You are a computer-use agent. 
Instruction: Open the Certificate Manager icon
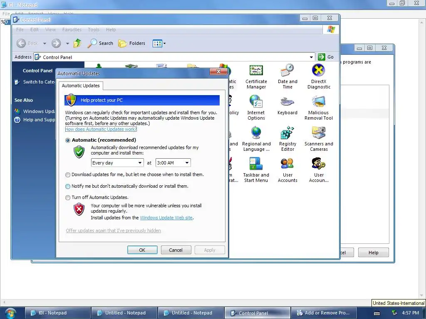(x=256, y=76)
